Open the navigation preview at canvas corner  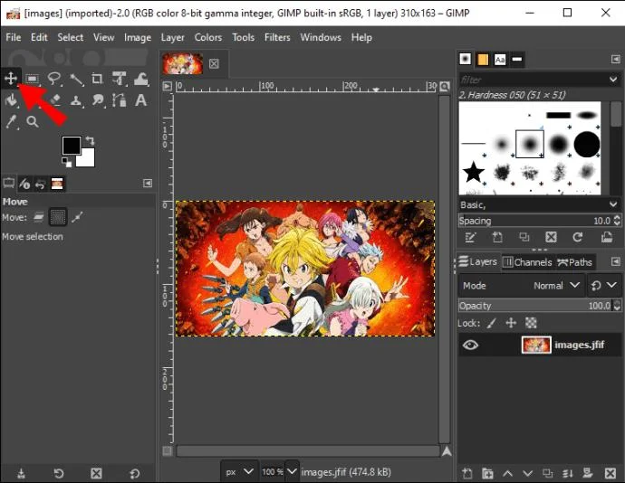tap(447, 450)
